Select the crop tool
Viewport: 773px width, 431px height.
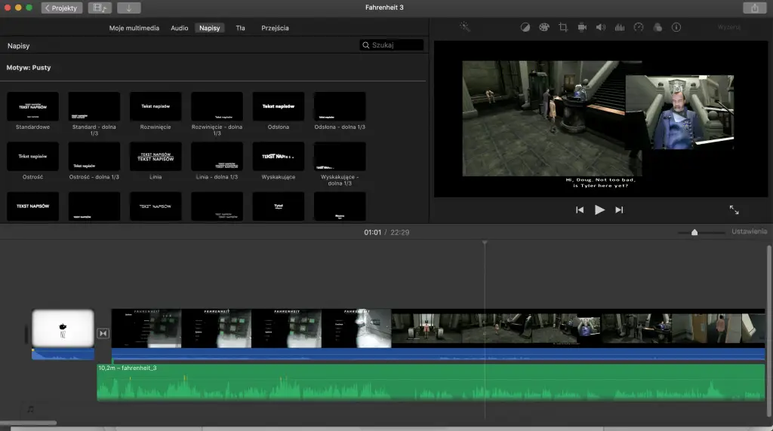tap(563, 28)
